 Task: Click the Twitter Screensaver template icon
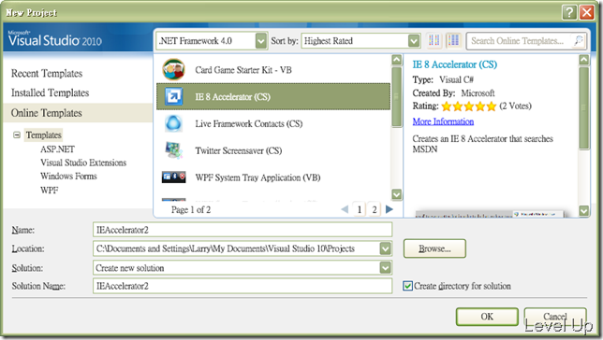[x=173, y=150]
